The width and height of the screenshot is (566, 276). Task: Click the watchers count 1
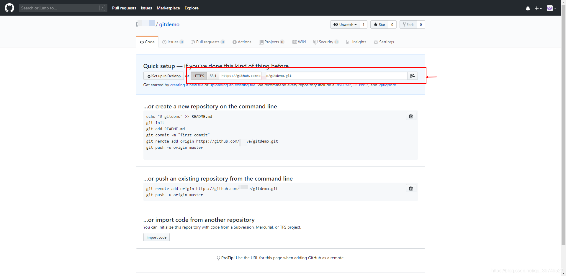(364, 24)
